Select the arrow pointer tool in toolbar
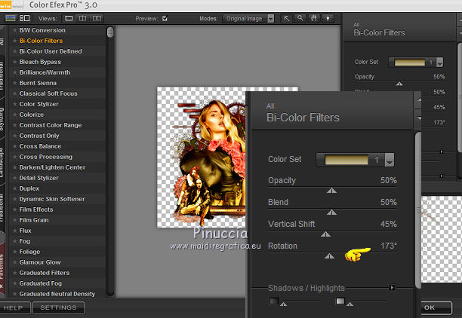Image resolution: width=462 pixels, height=318 pixels. click(285, 17)
